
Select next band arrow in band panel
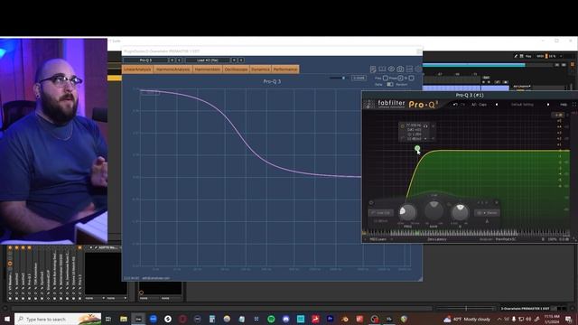(487, 202)
